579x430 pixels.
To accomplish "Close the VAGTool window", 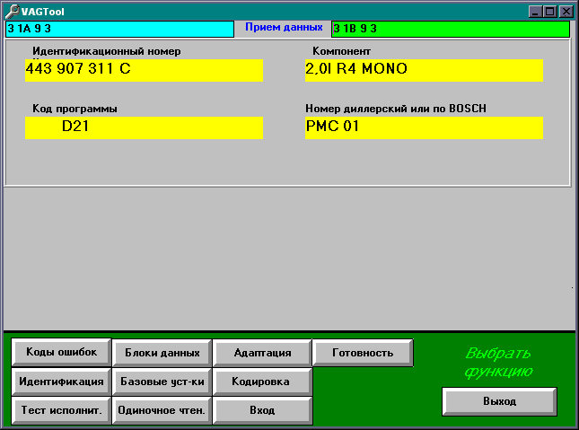I will (566, 12).
